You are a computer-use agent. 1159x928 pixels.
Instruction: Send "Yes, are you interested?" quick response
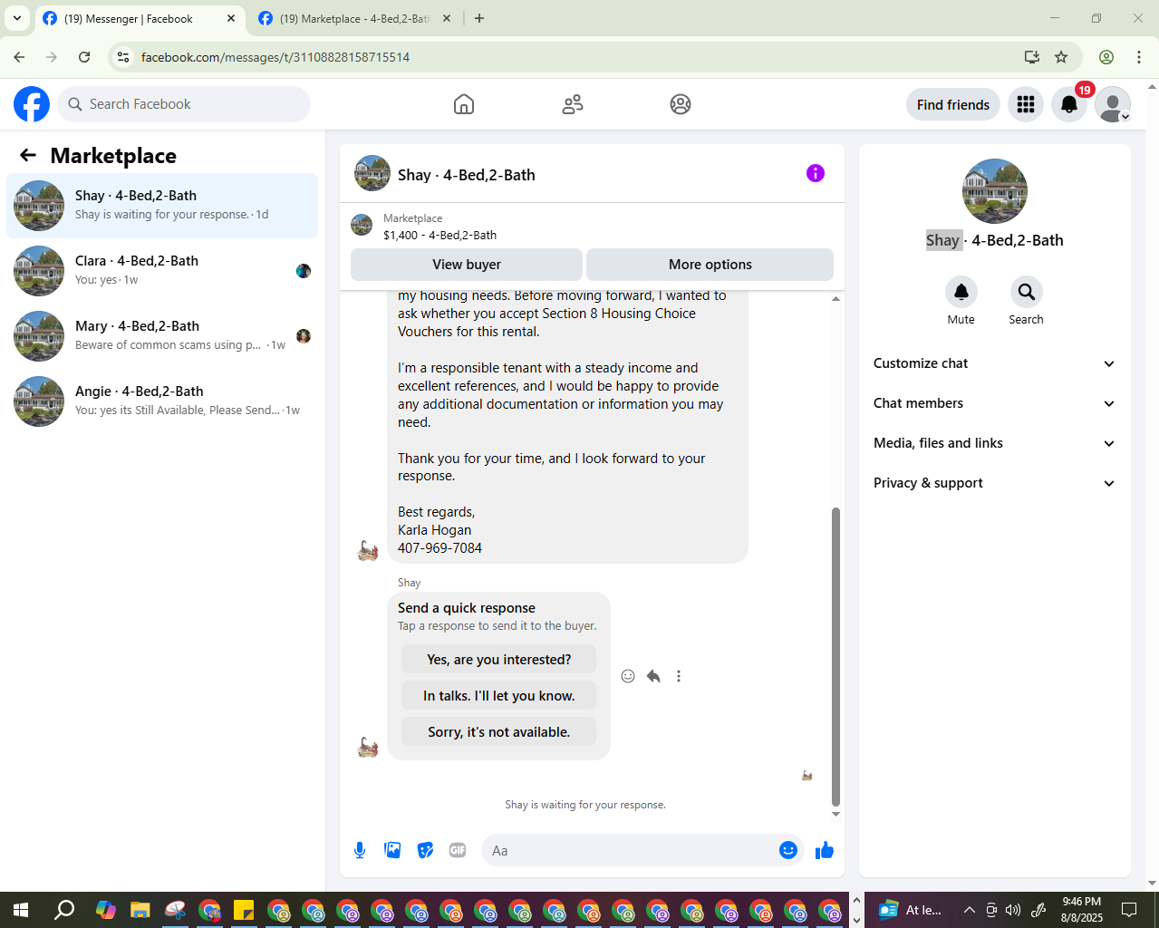[499, 660]
